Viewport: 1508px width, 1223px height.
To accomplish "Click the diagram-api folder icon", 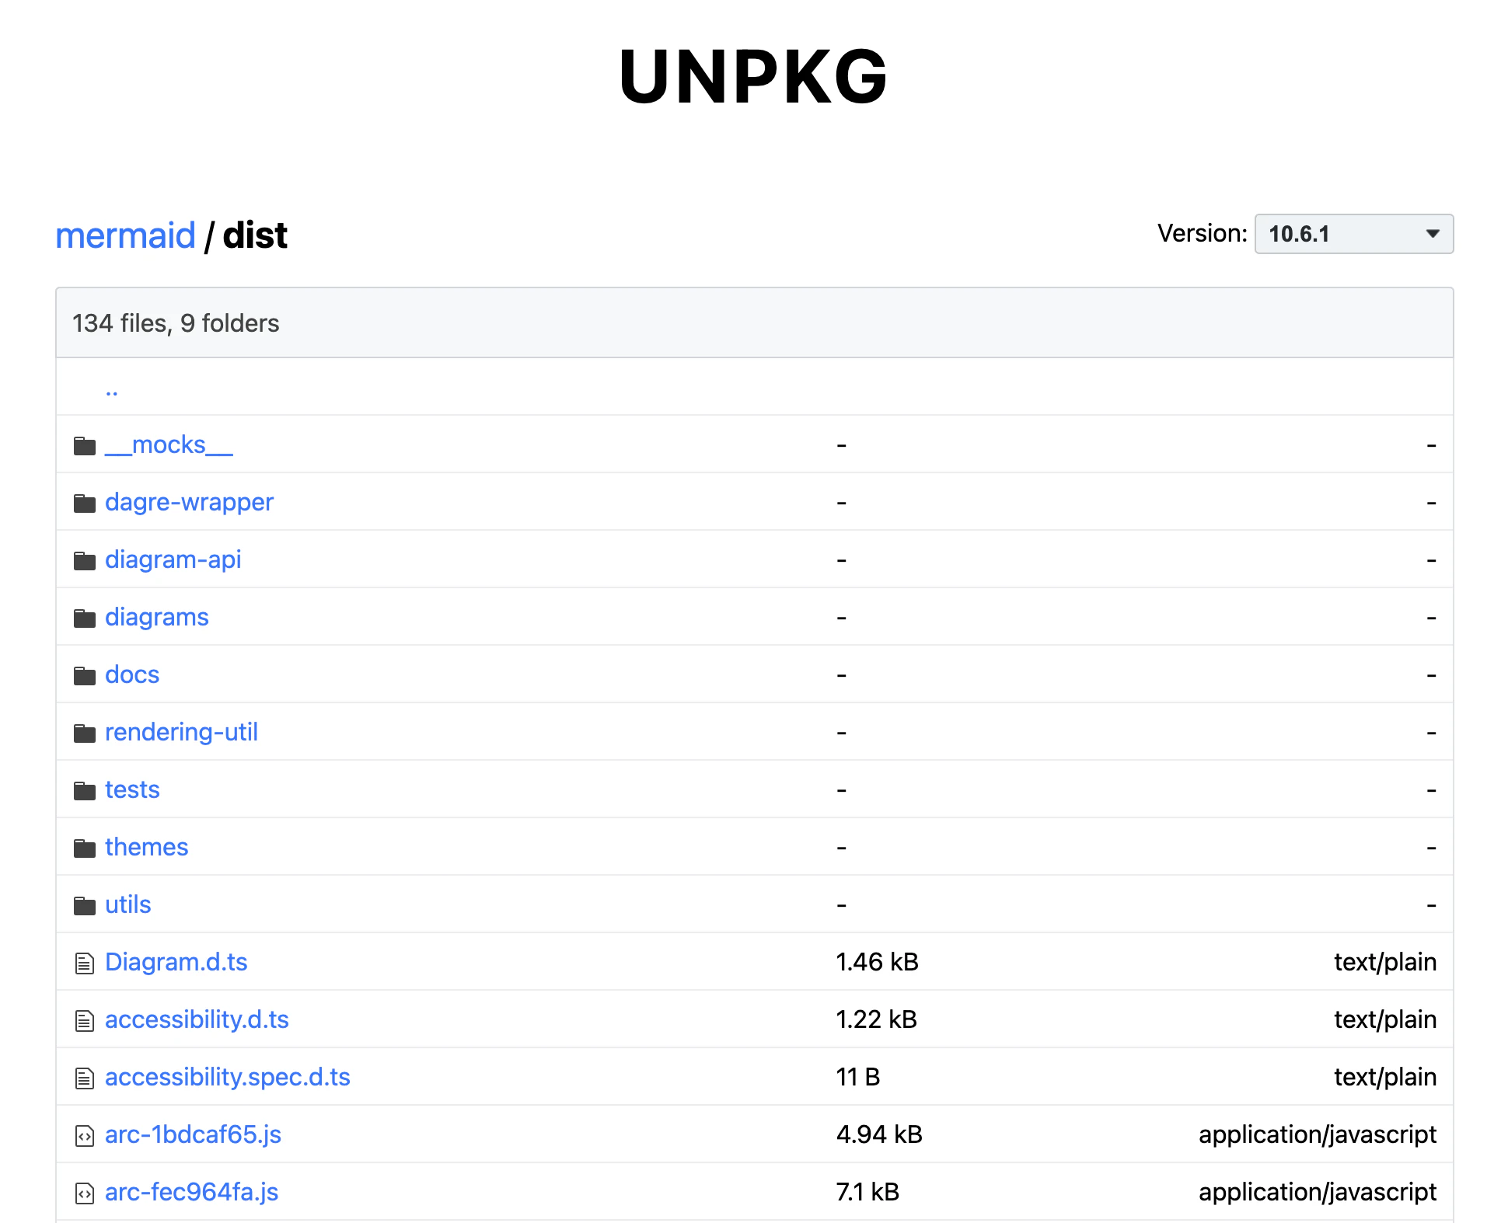I will [84, 561].
